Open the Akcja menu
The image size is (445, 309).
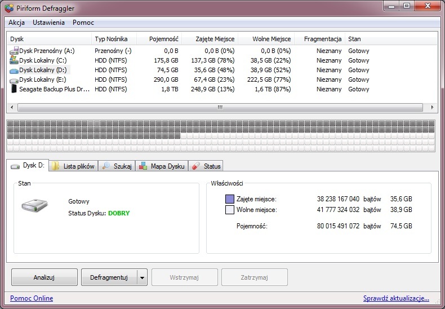click(16, 23)
